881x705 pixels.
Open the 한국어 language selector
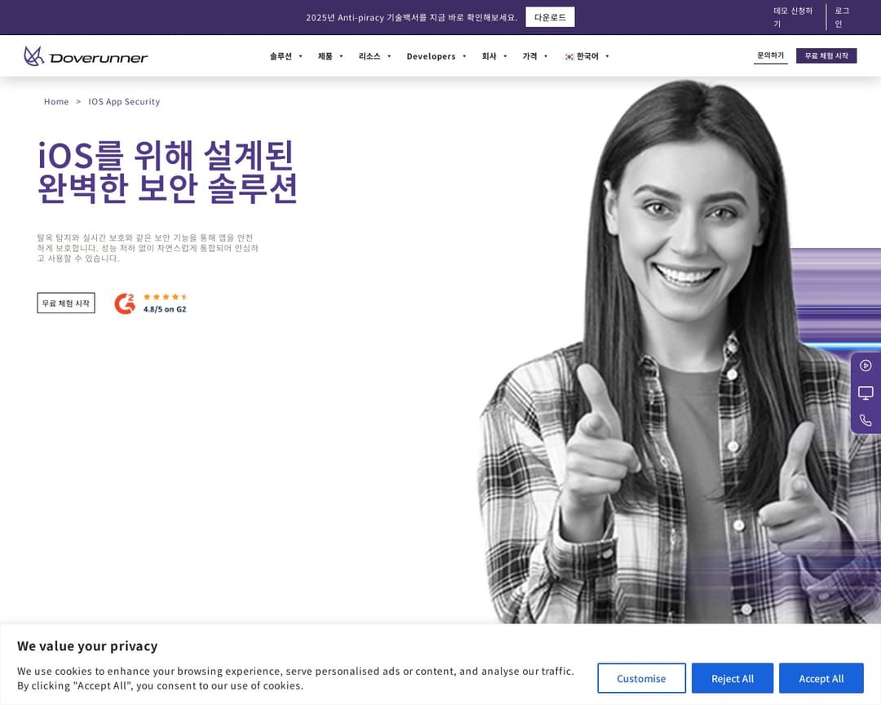[588, 56]
